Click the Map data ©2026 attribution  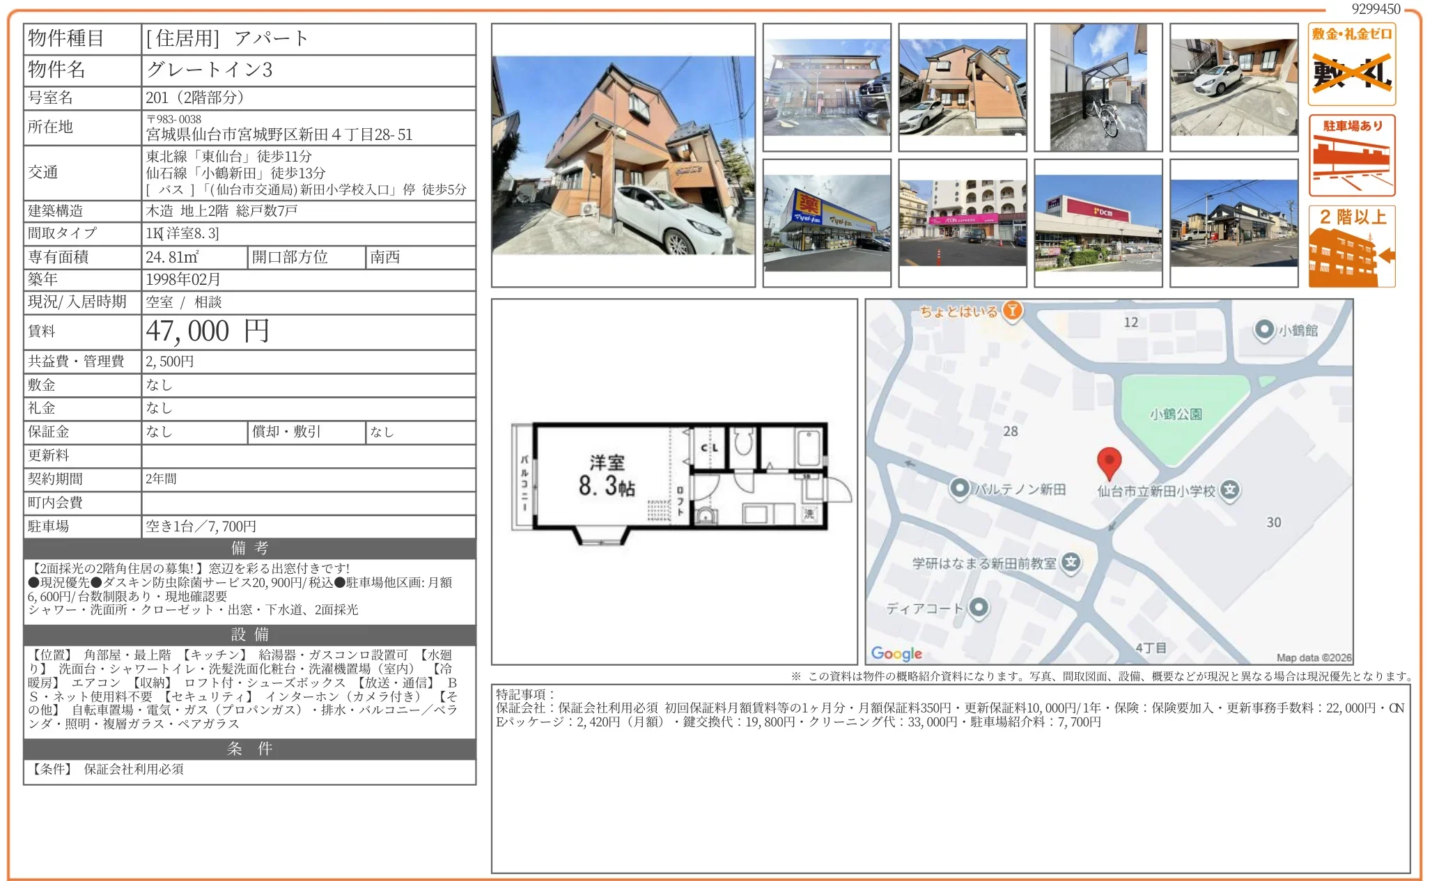click(x=1314, y=657)
